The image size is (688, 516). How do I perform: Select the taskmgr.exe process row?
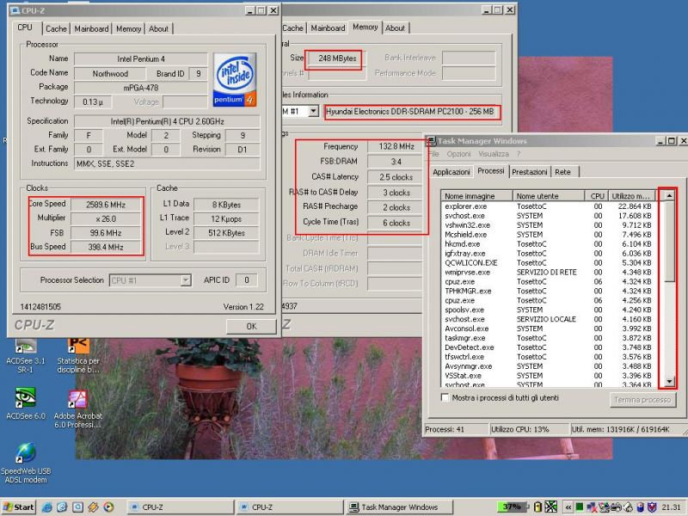548,338
